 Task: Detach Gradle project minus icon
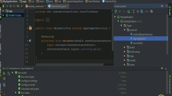pos(124,11)
